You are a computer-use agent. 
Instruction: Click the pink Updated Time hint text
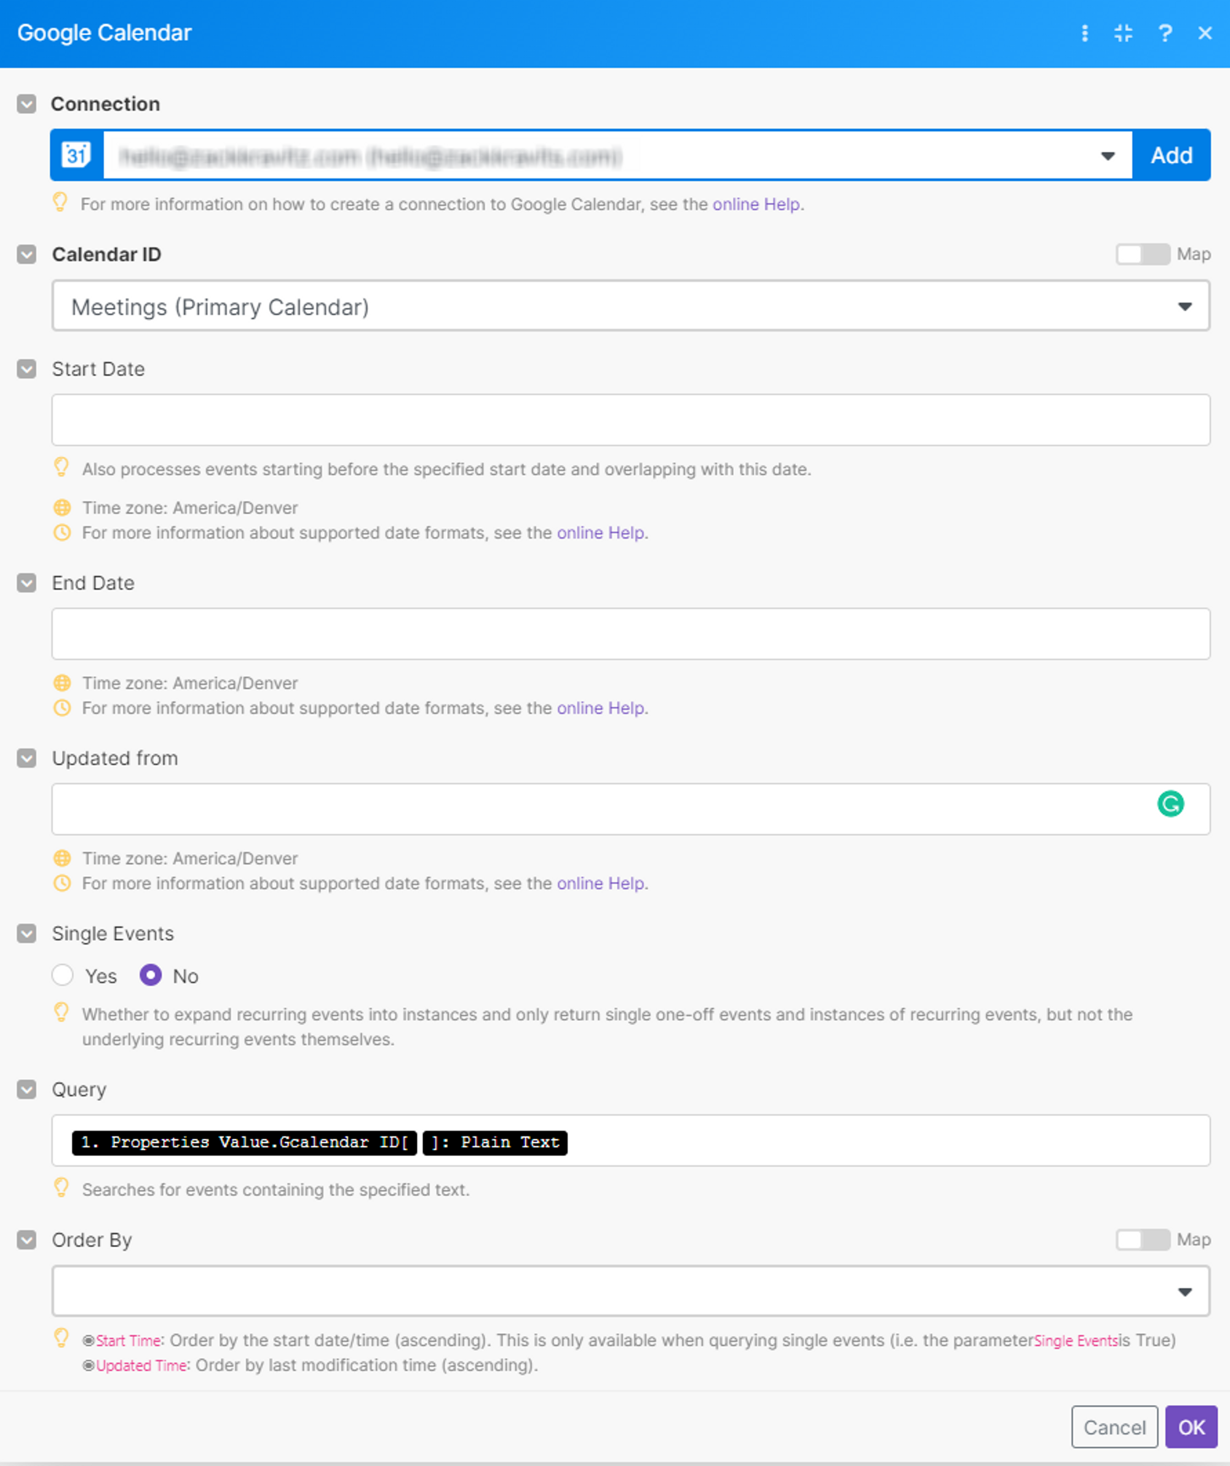[141, 1366]
